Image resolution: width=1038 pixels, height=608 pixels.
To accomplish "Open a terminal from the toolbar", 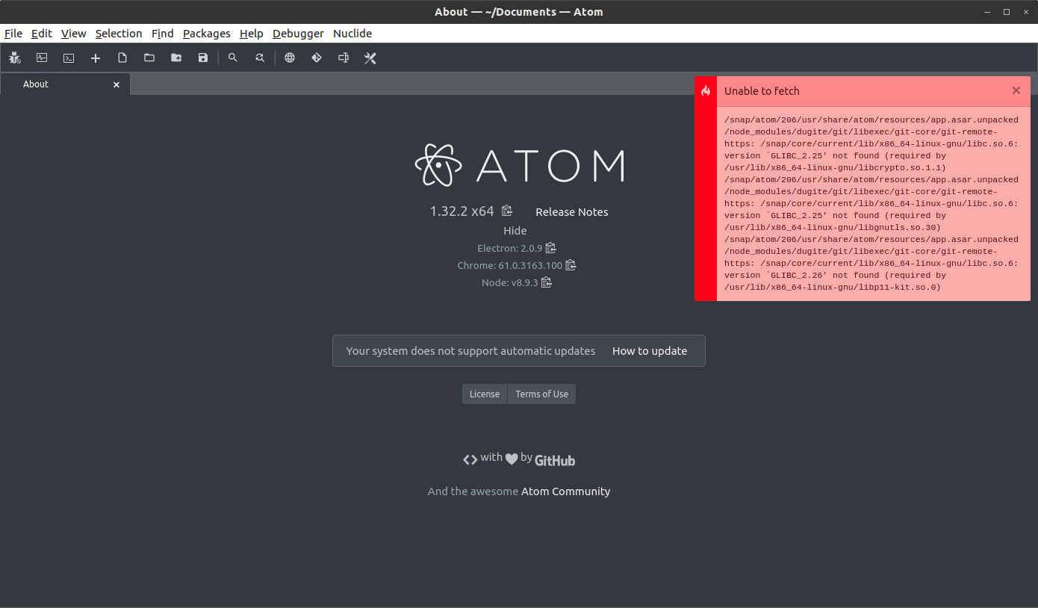I will pyautogui.click(x=68, y=58).
